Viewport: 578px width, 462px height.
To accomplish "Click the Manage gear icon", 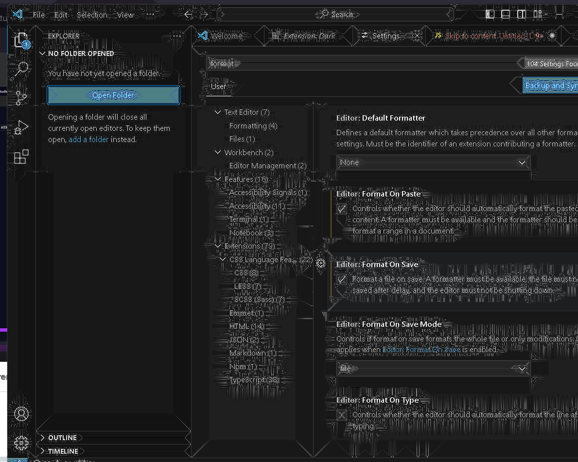I will 21,443.
